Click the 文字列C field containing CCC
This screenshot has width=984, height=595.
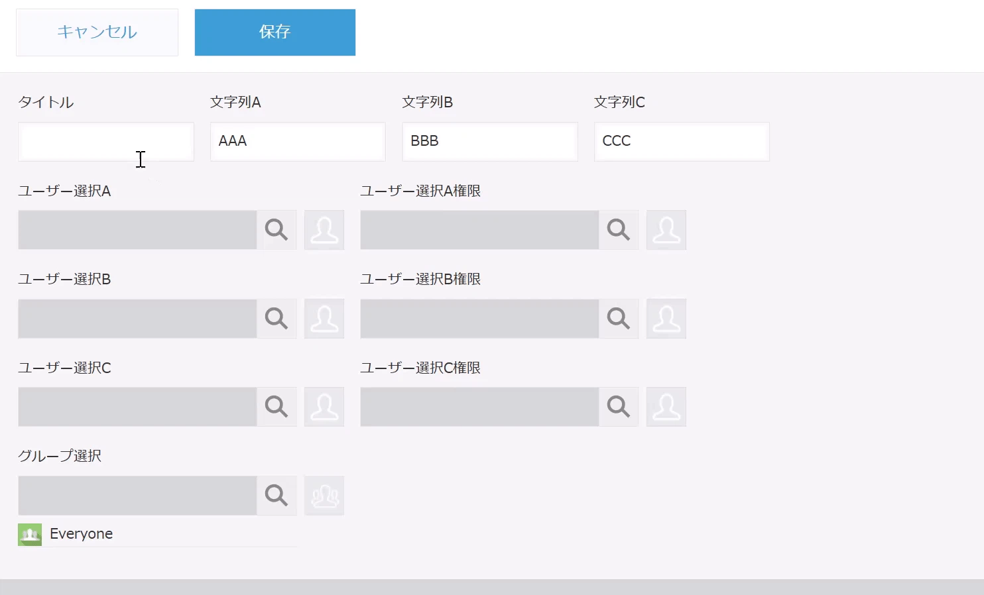click(682, 142)
